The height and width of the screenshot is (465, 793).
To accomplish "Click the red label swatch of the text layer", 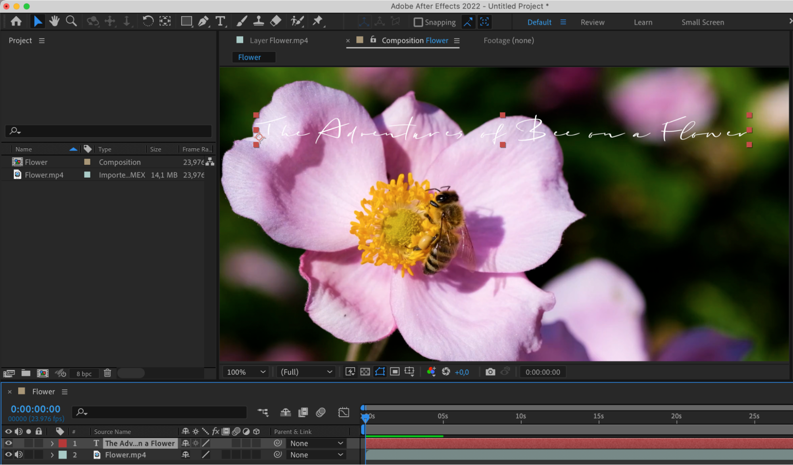I will click(63, 443).
